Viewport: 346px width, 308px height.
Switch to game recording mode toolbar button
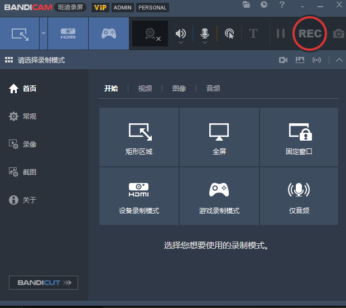point(109,33)
